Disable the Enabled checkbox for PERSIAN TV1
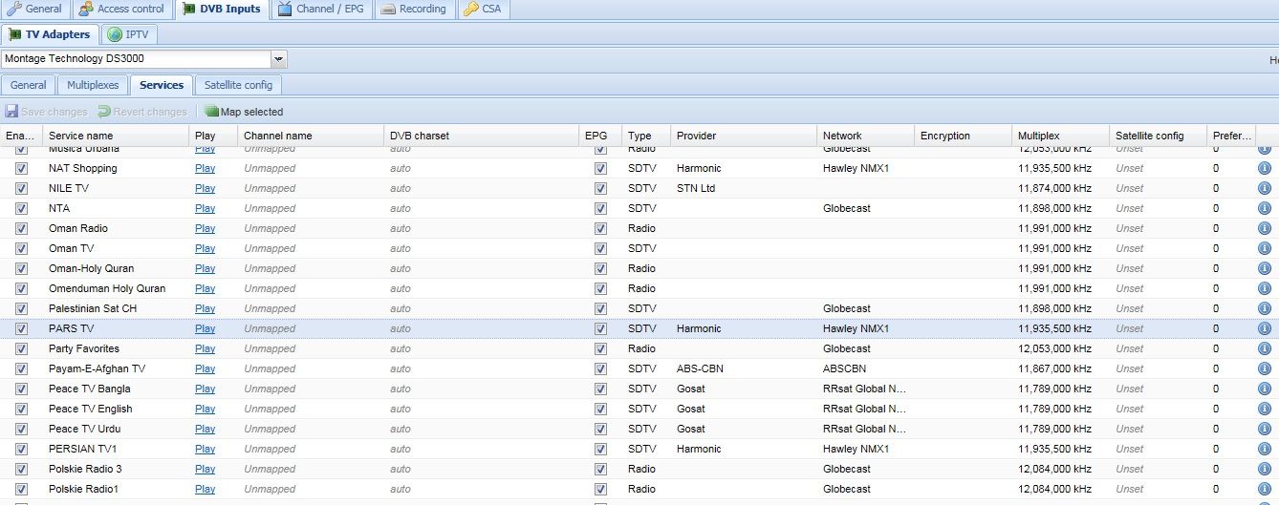Viewport: 1279px width, 505px height. 22,450
